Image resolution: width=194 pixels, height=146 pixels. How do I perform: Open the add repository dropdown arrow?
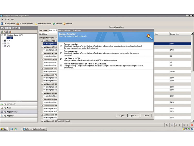pyautogui.click(x=4, y=31)
